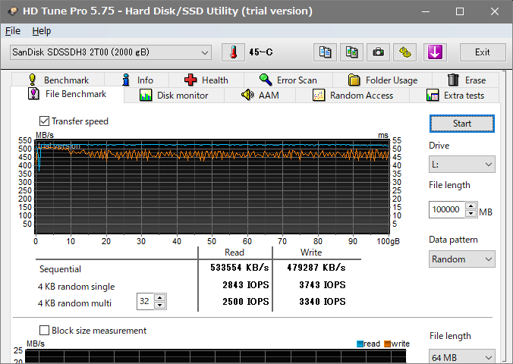513x364 pixels.
Task: Switch to the Info tab
Action: pyautogui.click(x=137, y=80)
